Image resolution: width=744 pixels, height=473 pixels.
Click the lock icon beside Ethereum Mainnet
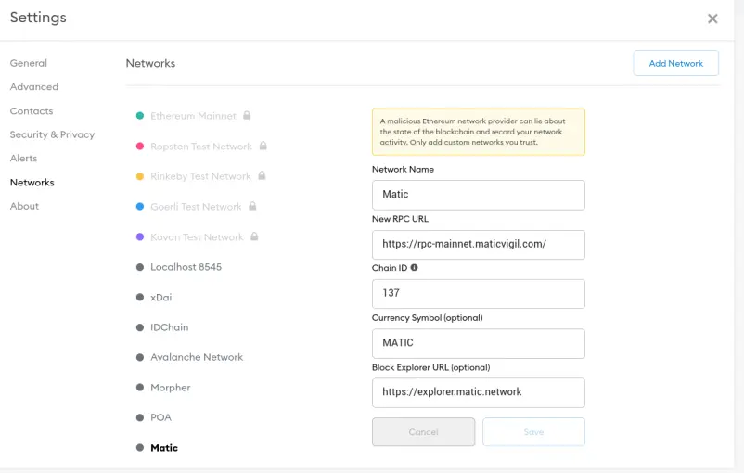247,115
